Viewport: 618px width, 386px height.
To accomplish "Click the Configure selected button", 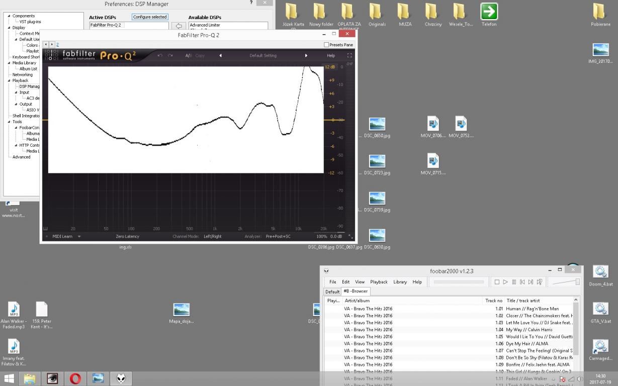I will pos(150,17).
